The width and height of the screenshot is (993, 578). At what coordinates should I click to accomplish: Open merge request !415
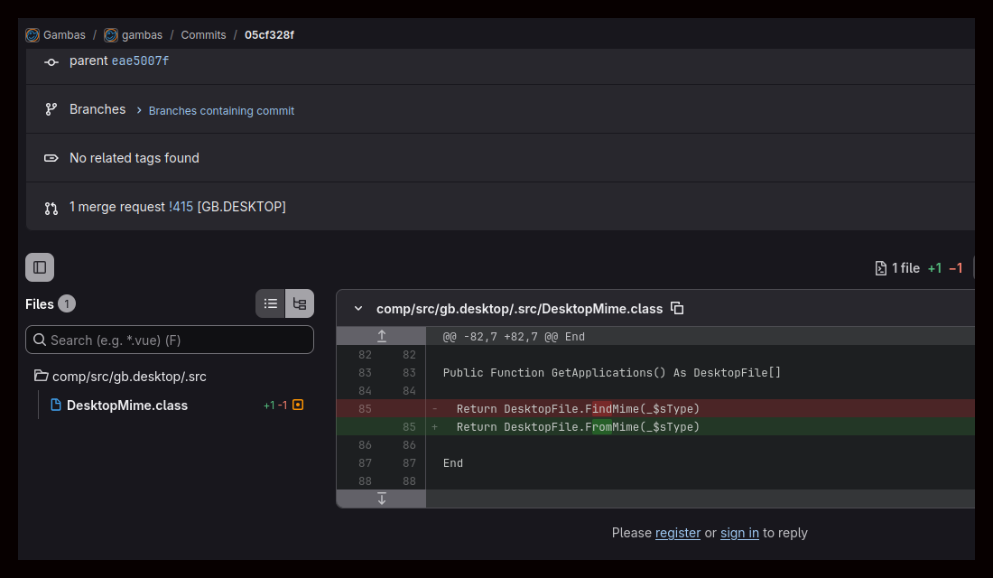pos(181,207)
